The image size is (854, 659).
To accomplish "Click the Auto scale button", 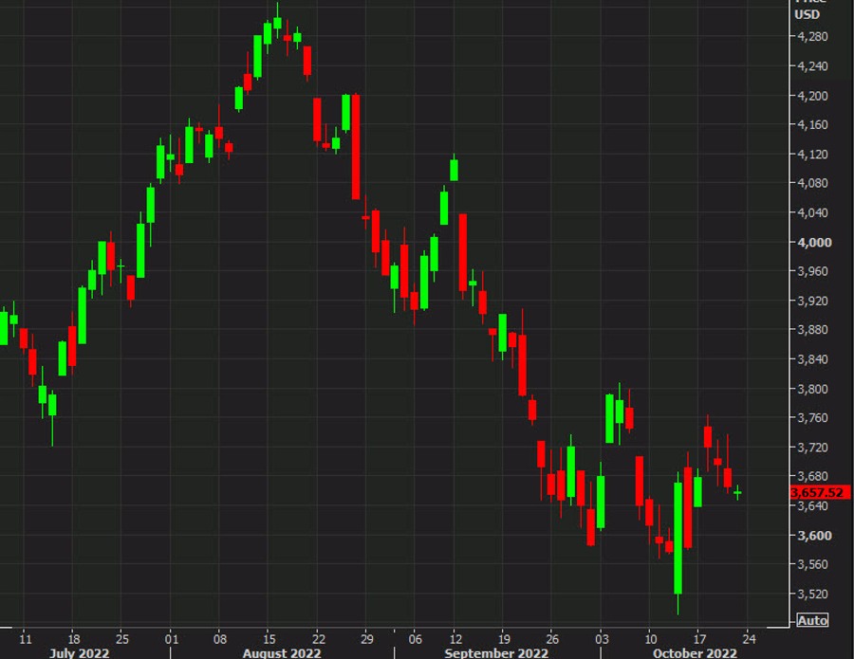I will coord(812,620).
